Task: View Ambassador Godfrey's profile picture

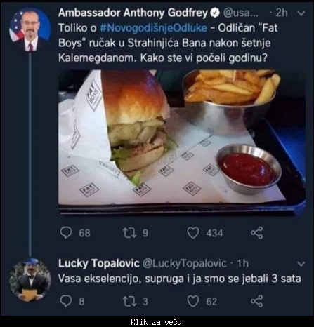Action: click(x=30, y=29)
